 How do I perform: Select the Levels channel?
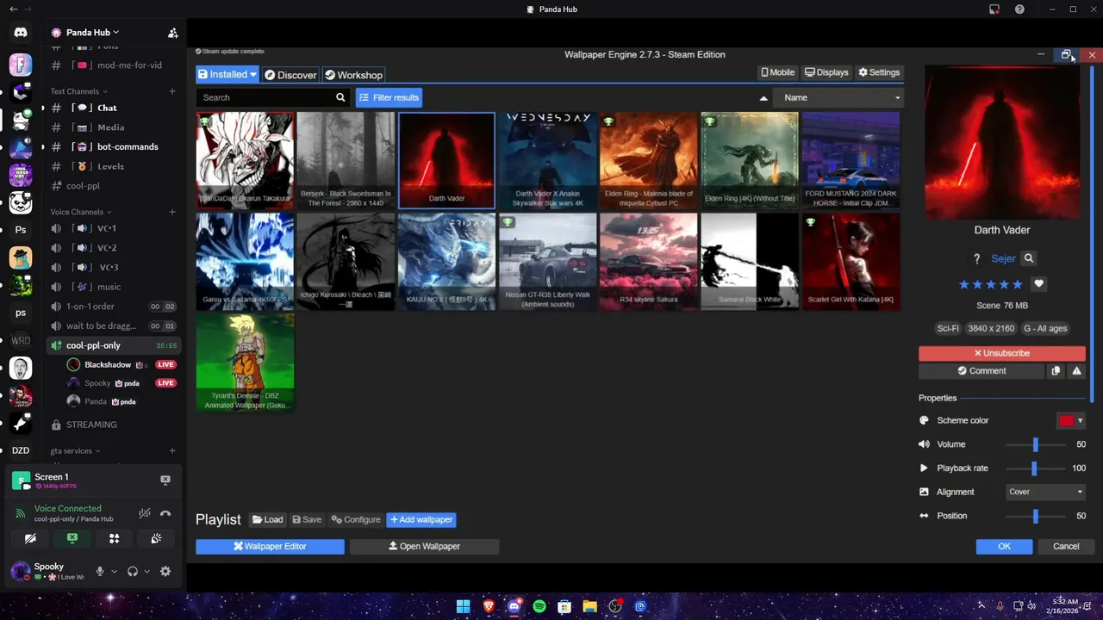pyautogui.click(x=114, y=166)
